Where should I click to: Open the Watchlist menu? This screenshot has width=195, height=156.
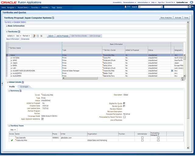click(x=45, y=7)
